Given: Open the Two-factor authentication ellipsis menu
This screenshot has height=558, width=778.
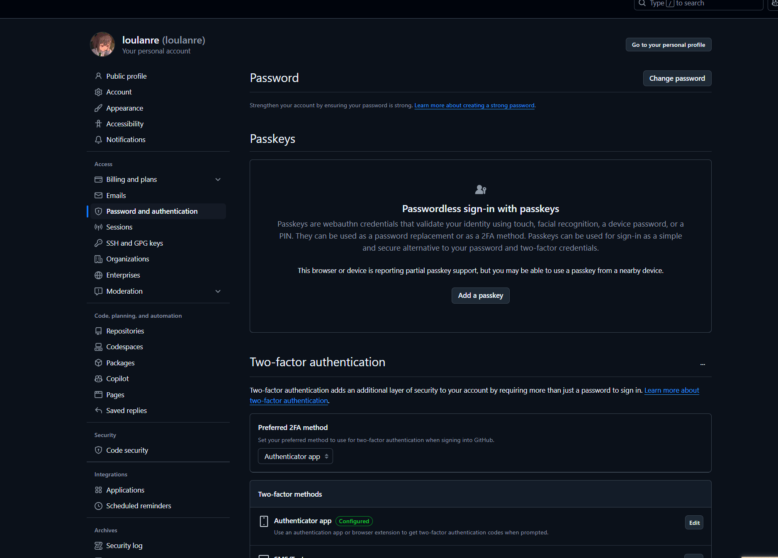Looking at the screenshot, I should (x=703, y=365).
